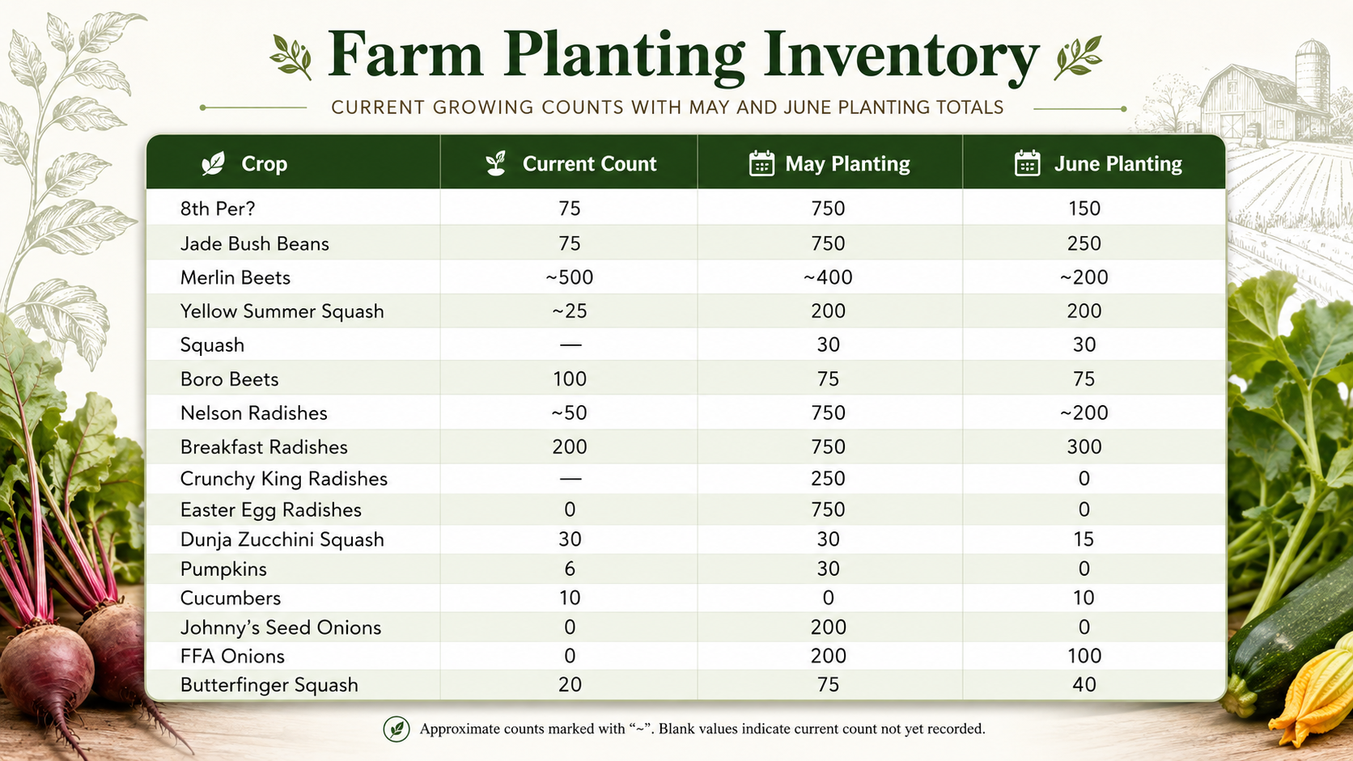The width and height of the screenshot is (1353, 761).
Task: Select the Butterfinger Squash crop name
Action: [269, 685]
